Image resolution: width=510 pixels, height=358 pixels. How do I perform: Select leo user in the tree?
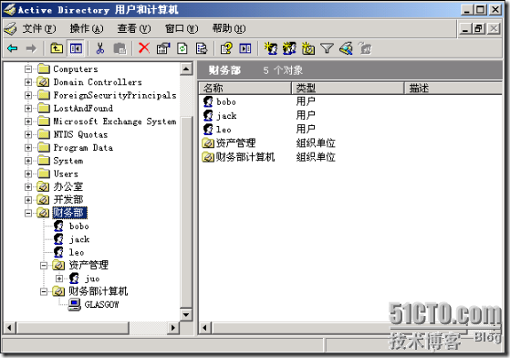coord(77,253)
